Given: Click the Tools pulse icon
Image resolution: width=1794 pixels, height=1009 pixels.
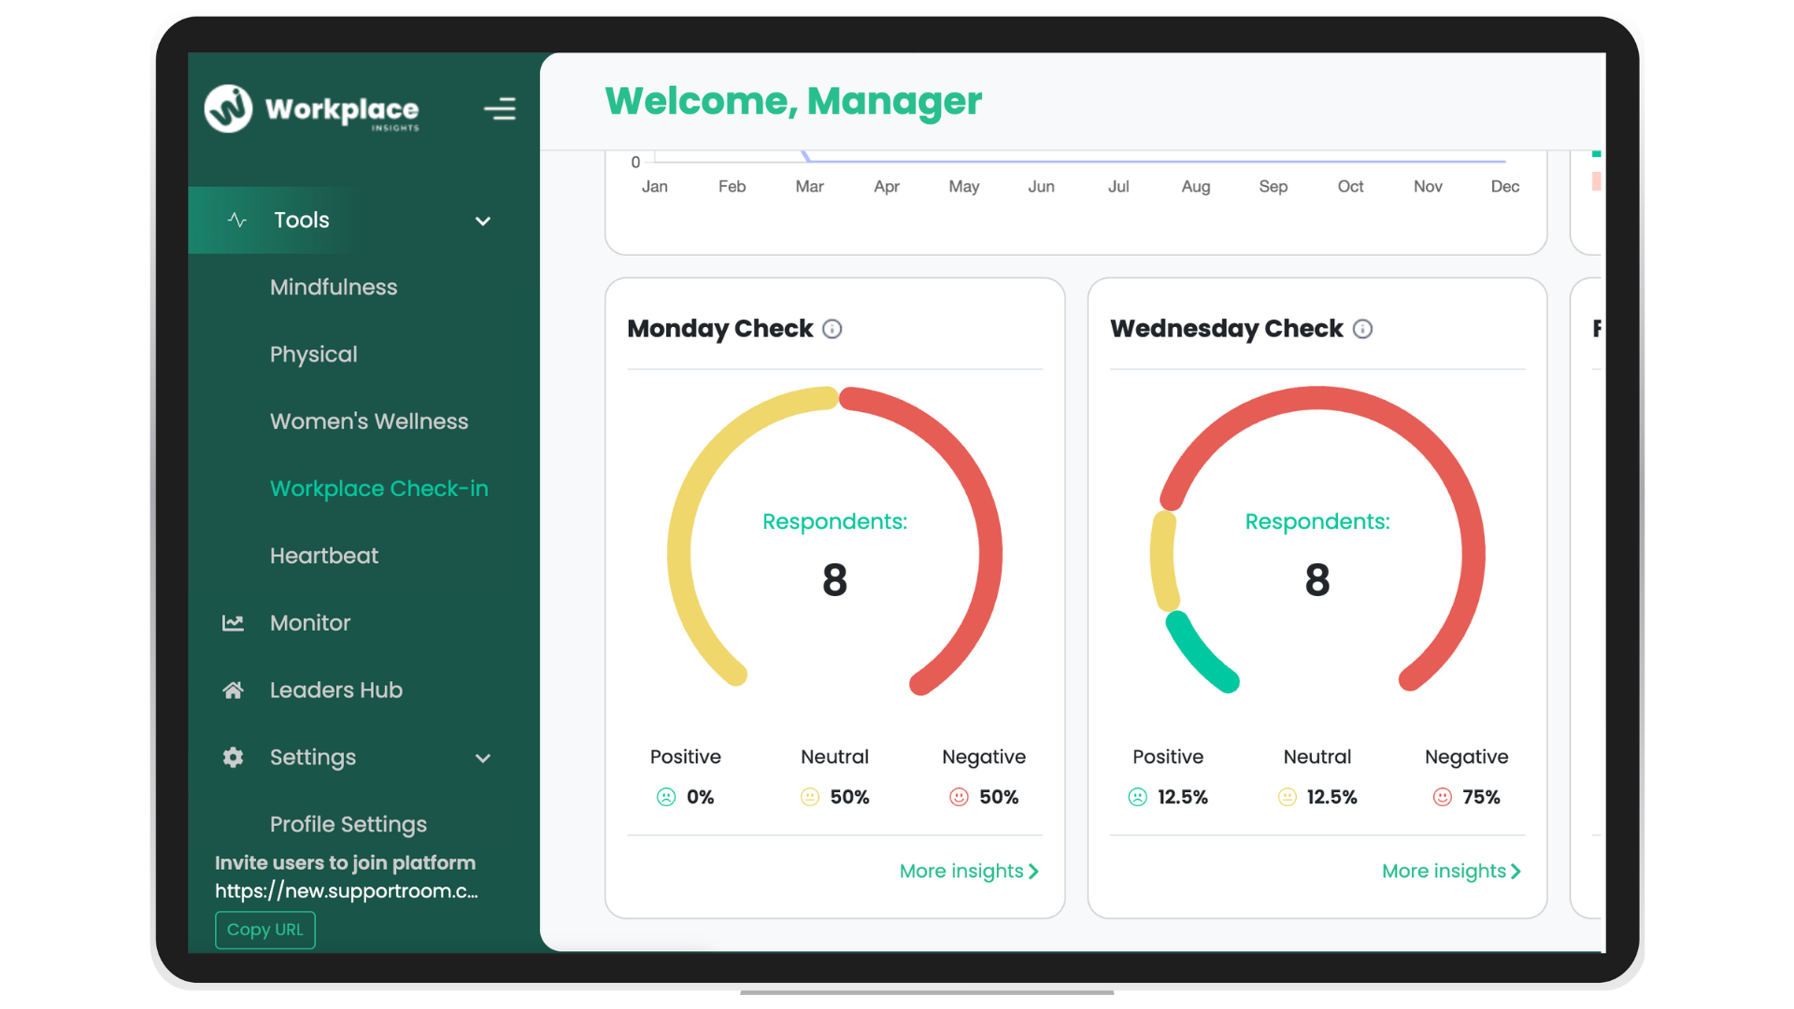Looking at the screenshot, I should point(237,220).
